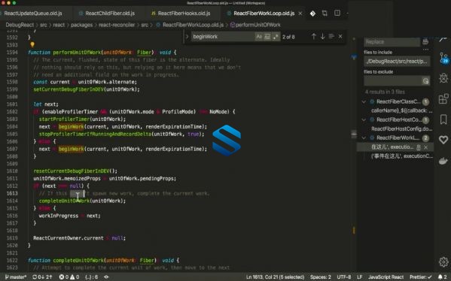The image size is (451, 281).
Task: Collapse the ReactFiberClassC... search result group
Action: click(364, 101)
